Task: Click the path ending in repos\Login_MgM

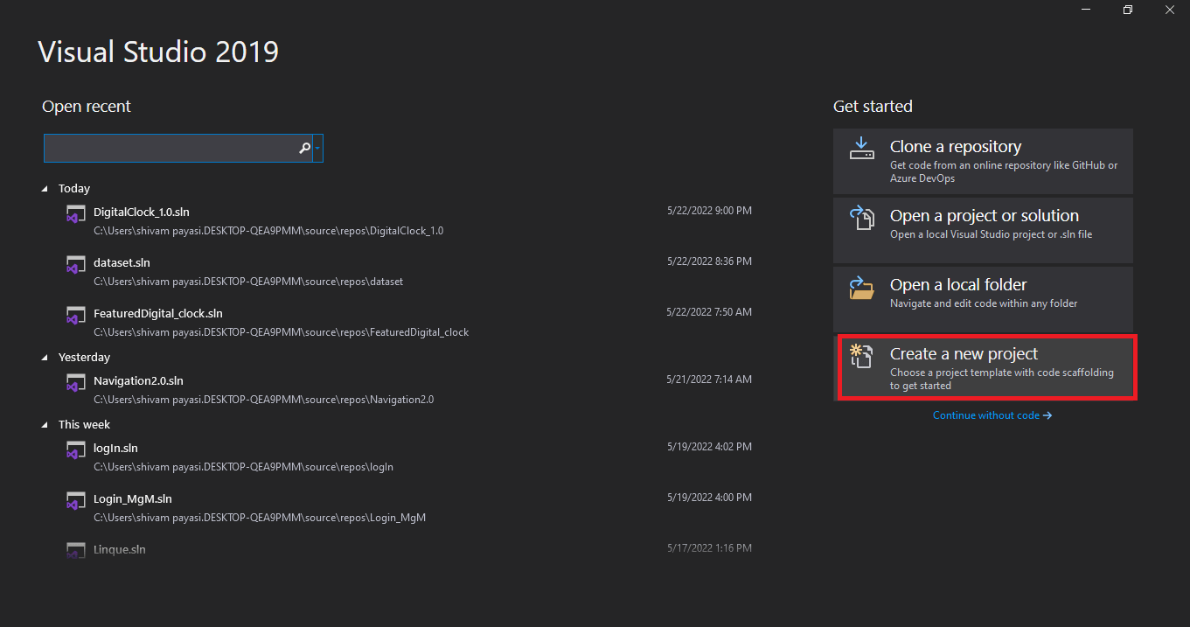Action: pyautogui.click(x=260, y=518)
